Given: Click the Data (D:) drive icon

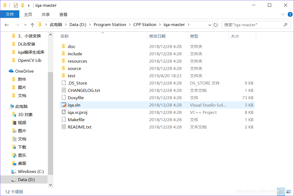Looking at the screenshot, I should point(14,180).
